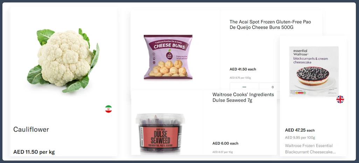Click the AED 6.00 each price
Viewport: 359px width, 163px height.
click(x=225, y=143)
